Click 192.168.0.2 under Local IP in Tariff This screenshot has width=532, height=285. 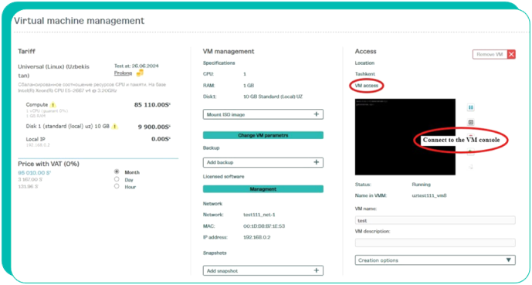[38, 145]
